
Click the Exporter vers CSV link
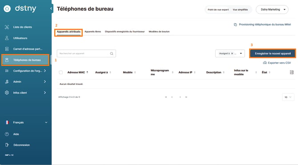point(277,63)
